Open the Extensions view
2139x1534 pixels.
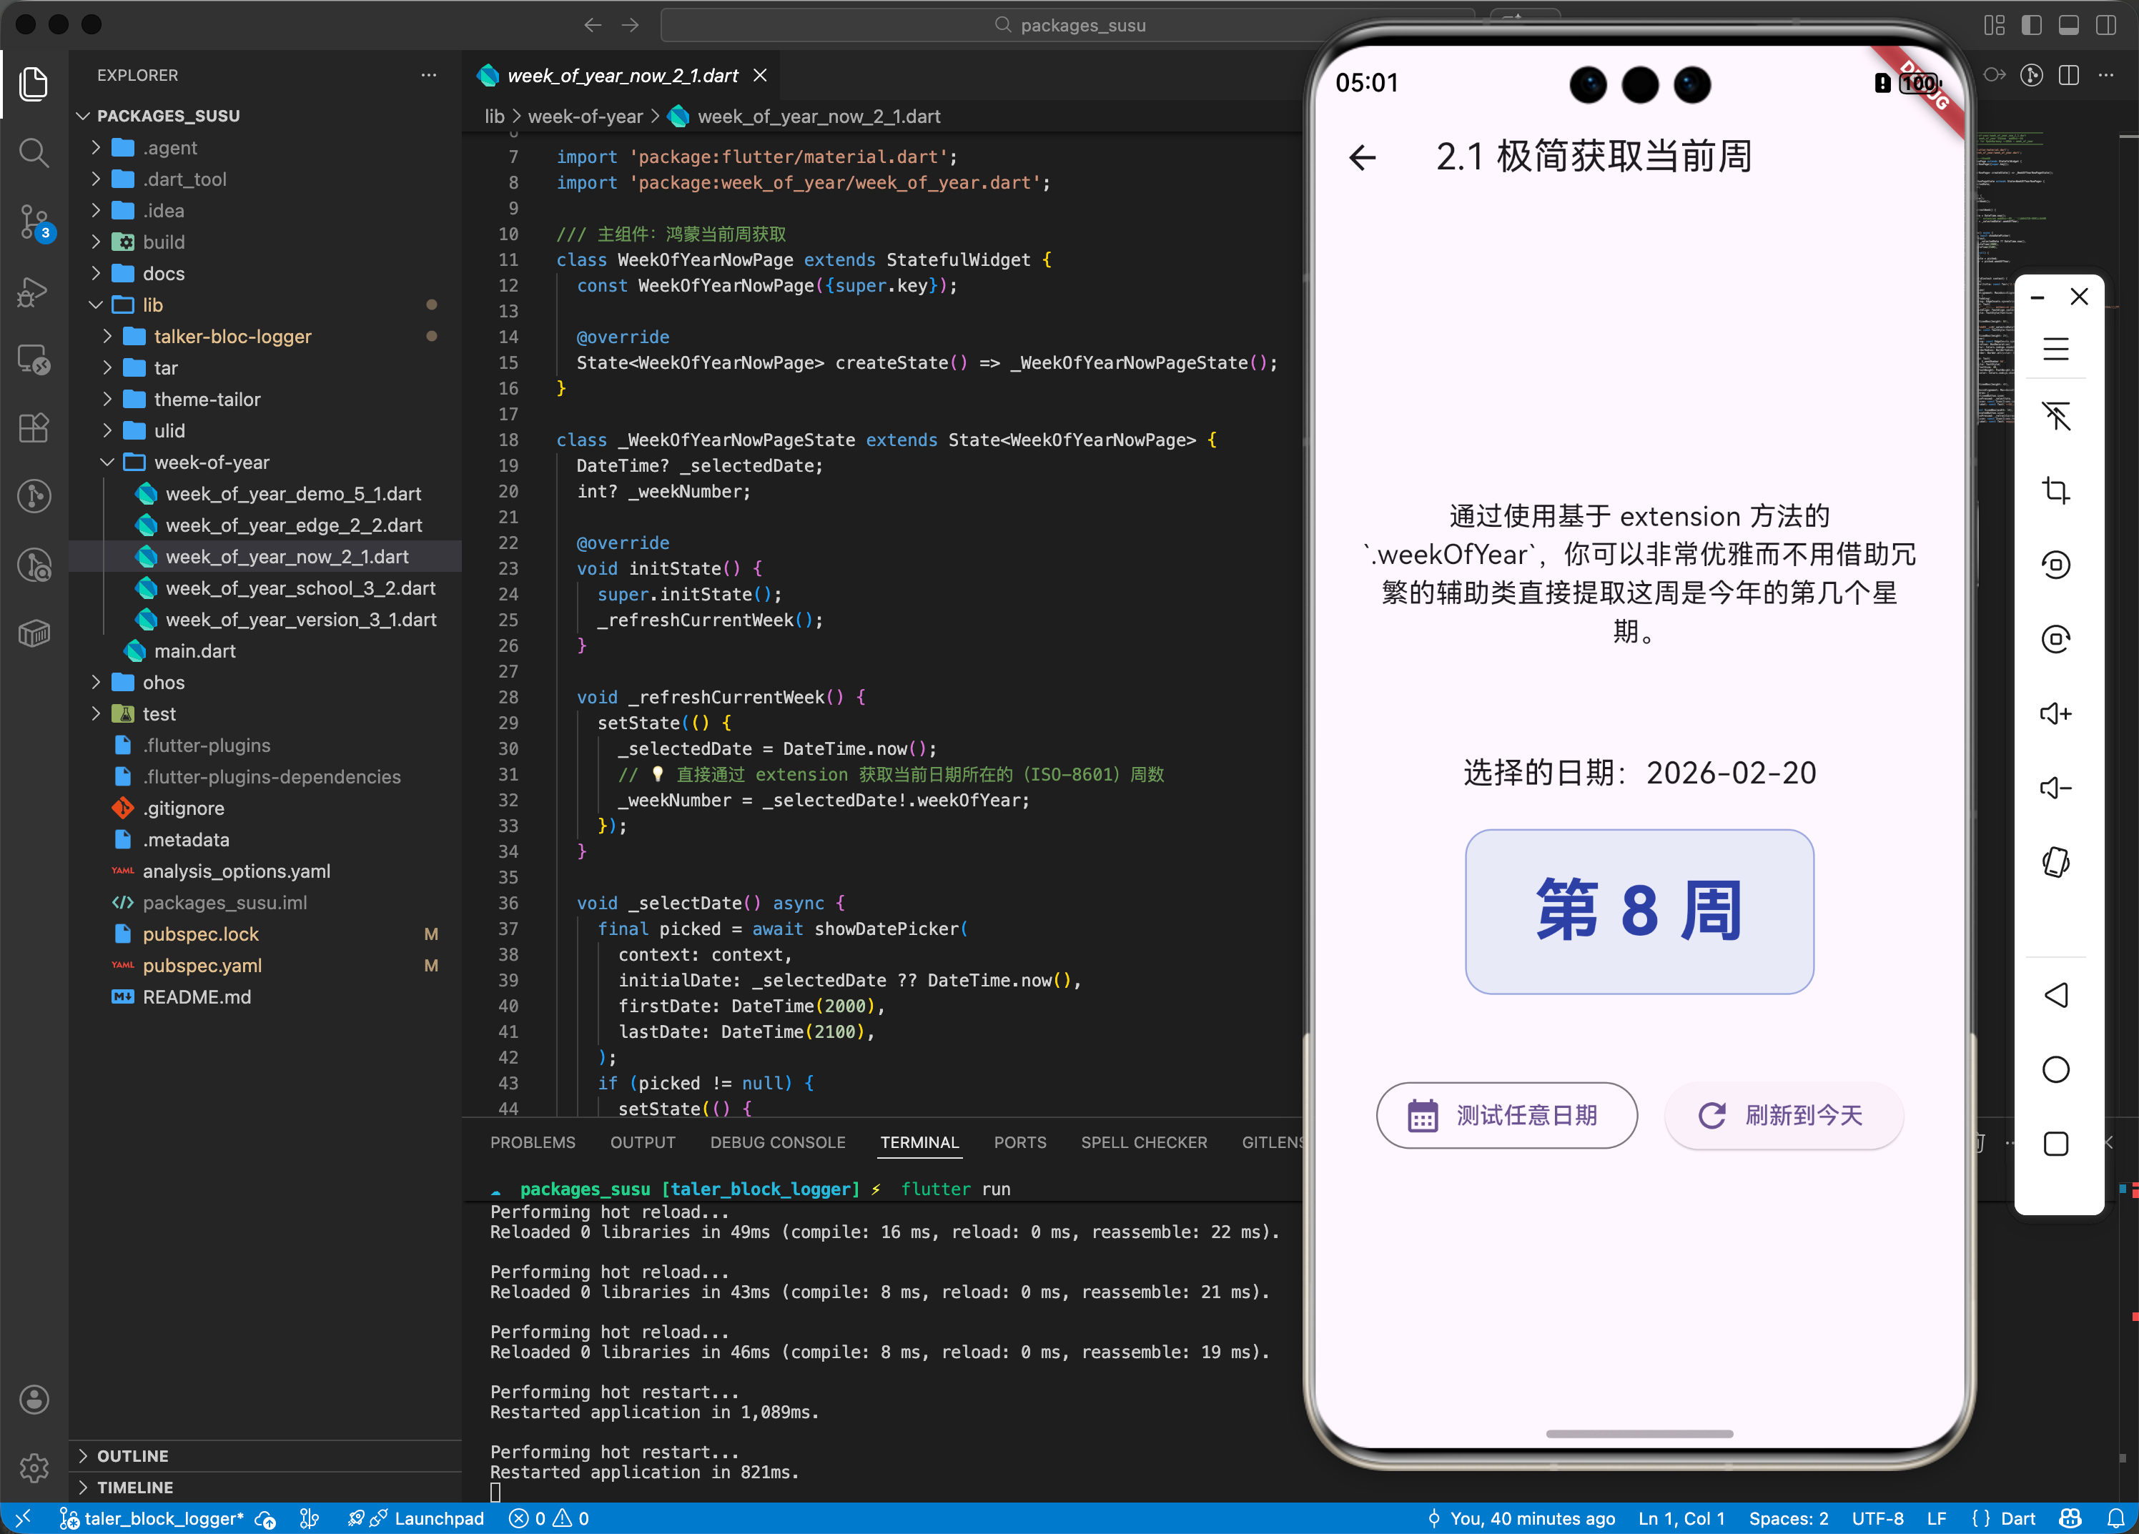(x=34, y=428)
